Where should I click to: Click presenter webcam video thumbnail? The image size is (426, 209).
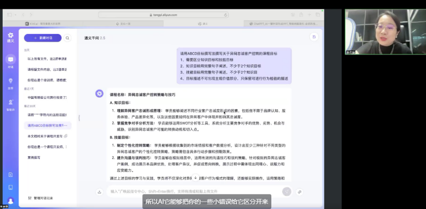coord(385,32)
